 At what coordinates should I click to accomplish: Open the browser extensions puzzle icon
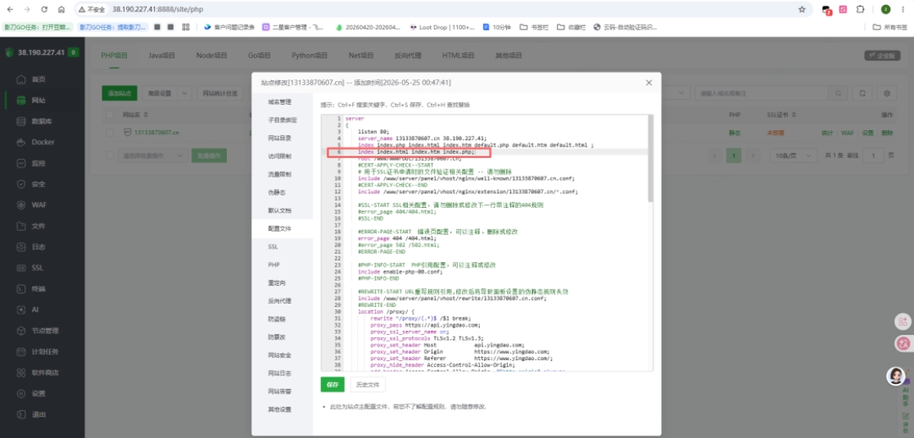[860, 9]
